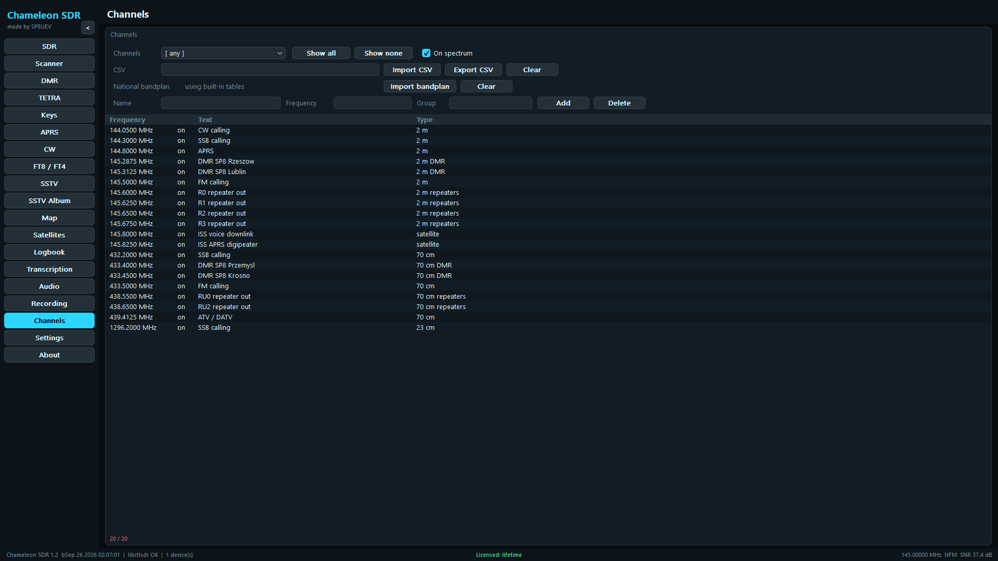Click Clear next to Import bandplan
The width and height of the screenshot is (998, 561).
pos(487,86)
